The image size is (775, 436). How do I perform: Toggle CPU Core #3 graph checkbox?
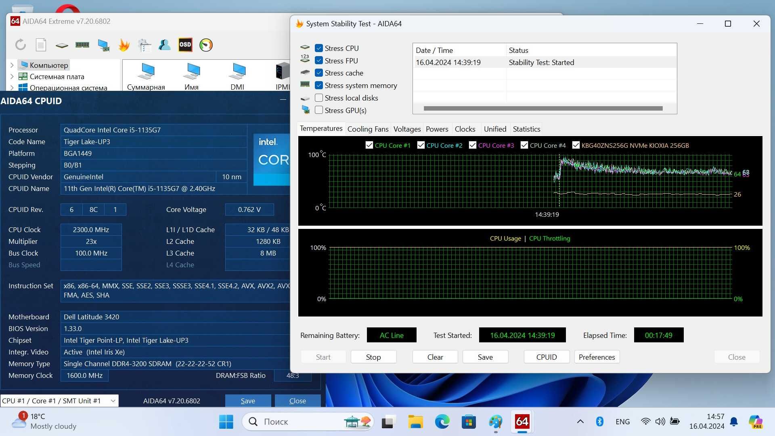coord(472,145)
